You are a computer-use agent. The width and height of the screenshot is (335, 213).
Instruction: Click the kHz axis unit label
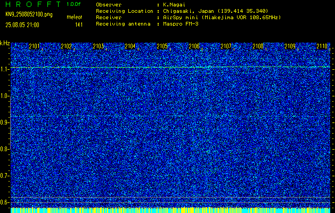tap(5, 43)
